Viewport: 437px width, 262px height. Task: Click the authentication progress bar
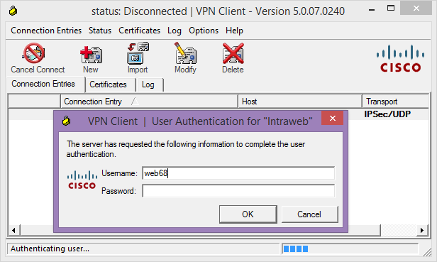point(350,249)
